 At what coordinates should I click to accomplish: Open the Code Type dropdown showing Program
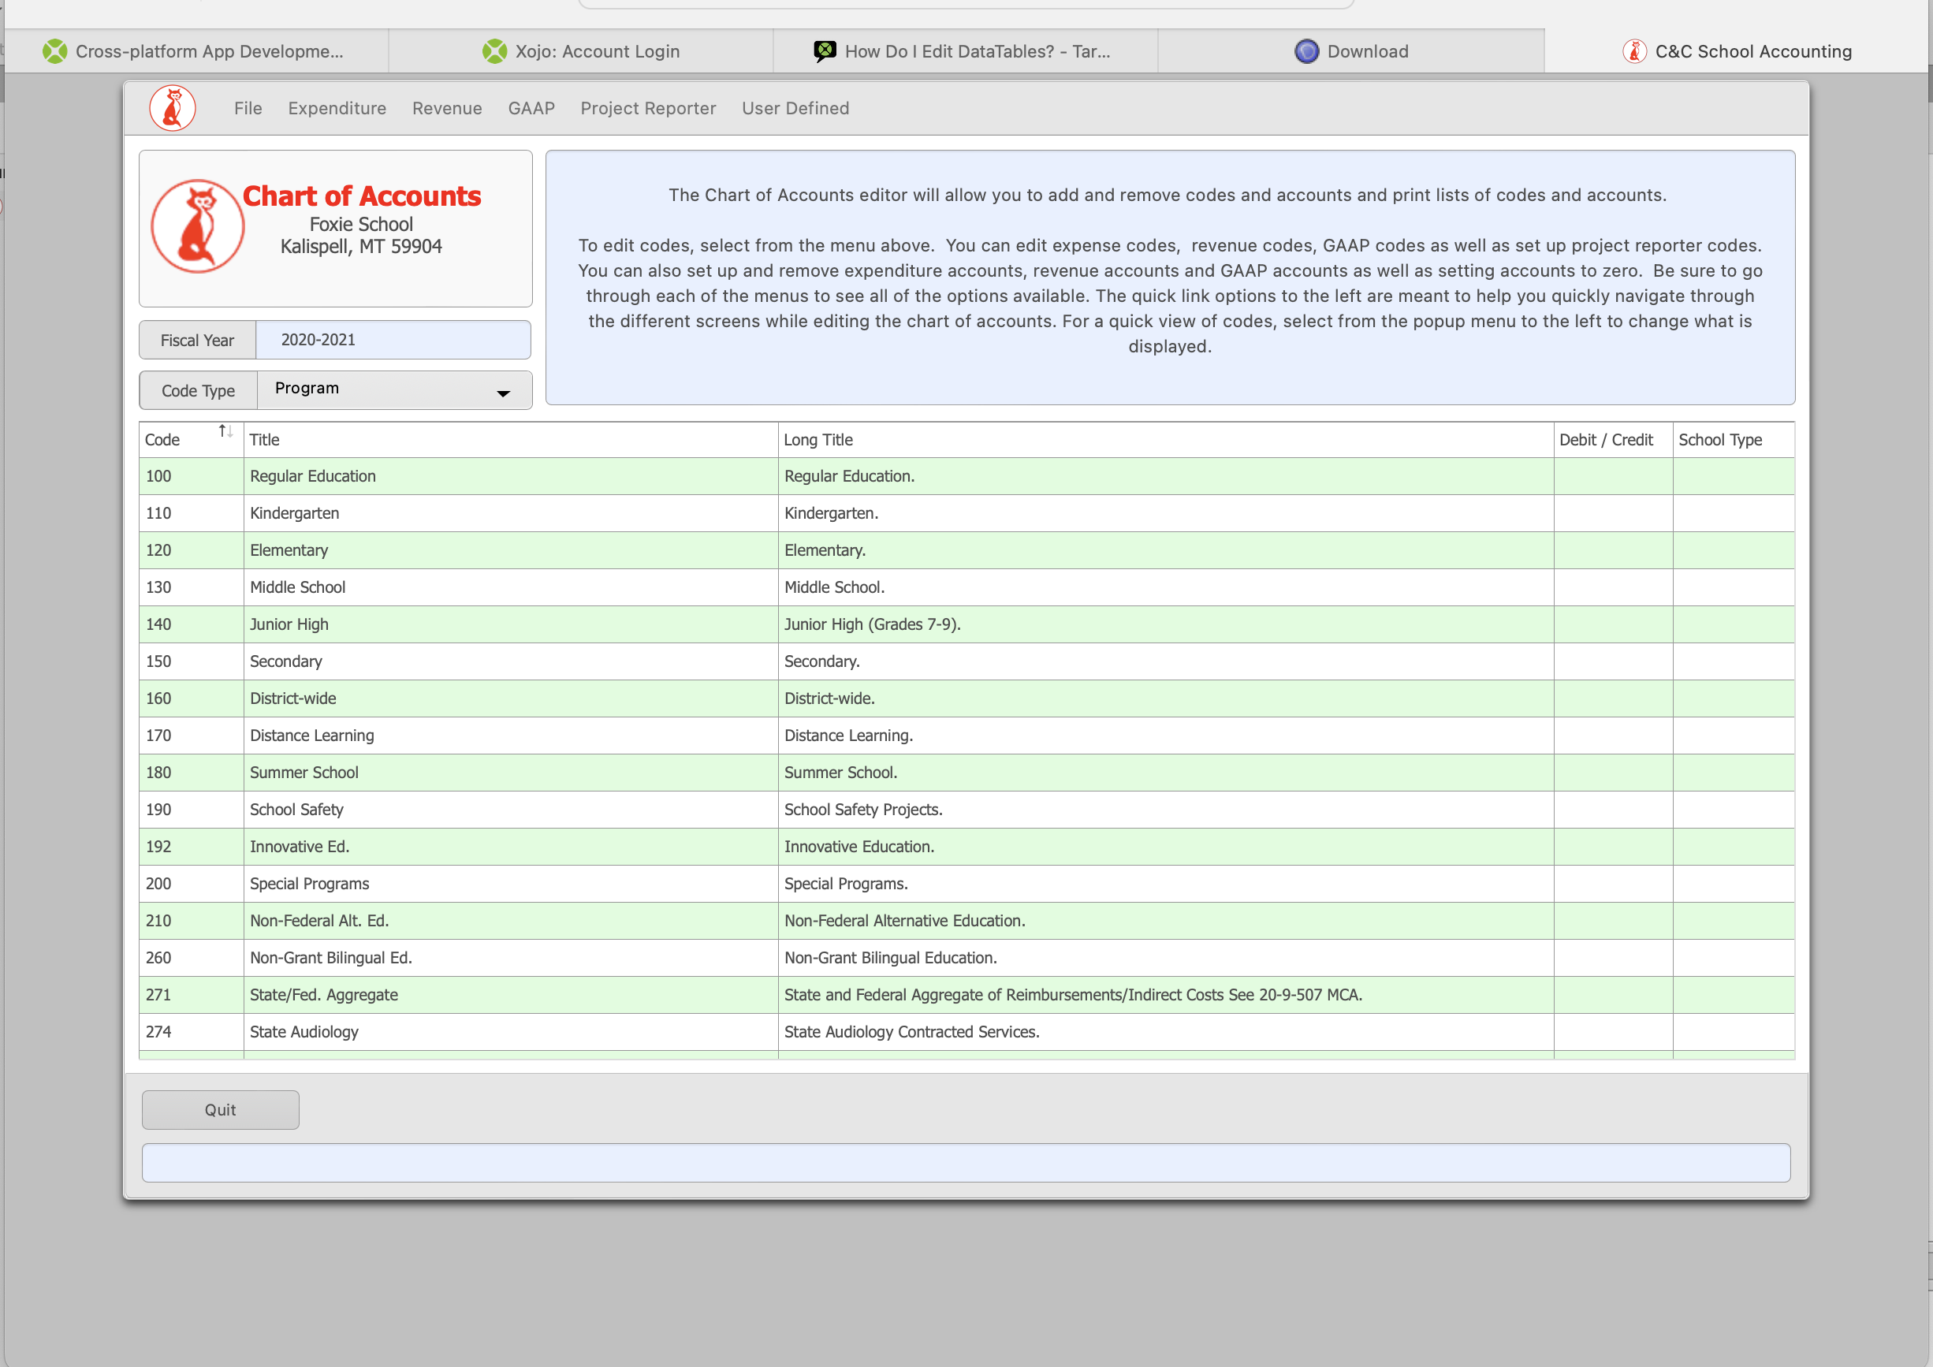[394, 389]
